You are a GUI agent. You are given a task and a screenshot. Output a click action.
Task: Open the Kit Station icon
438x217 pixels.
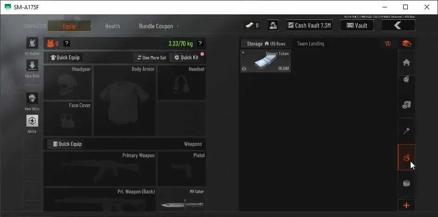click(32, 43)
